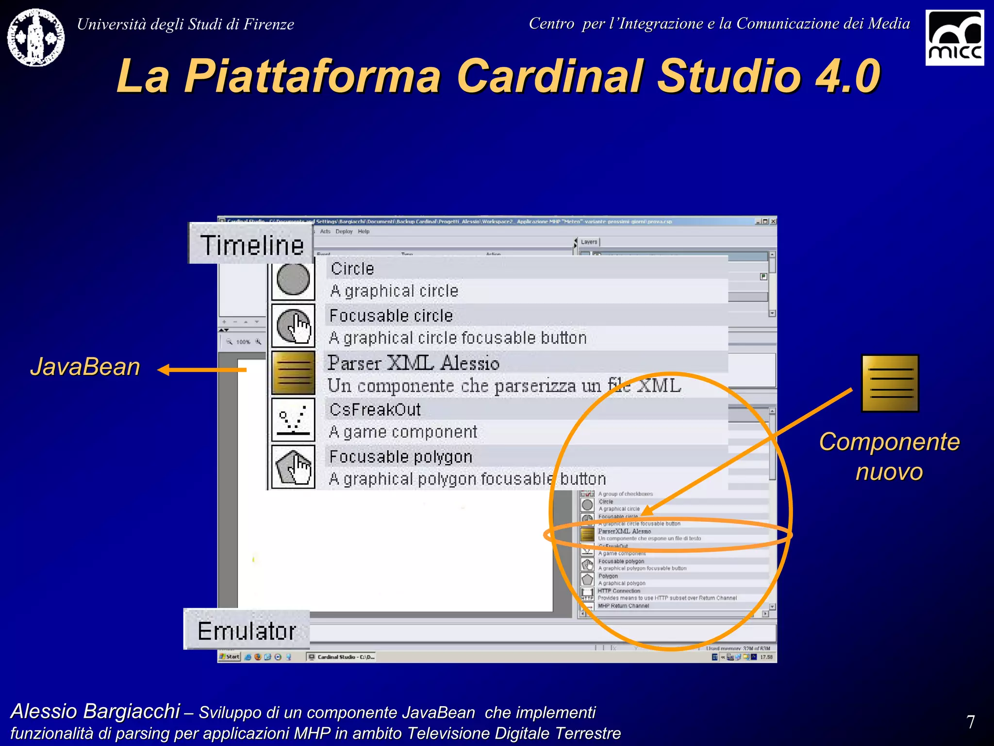Viewport: 994px width, 746px height.
Task: Click the small P marker in Layers panel
Action: click(x=763, y=276)
